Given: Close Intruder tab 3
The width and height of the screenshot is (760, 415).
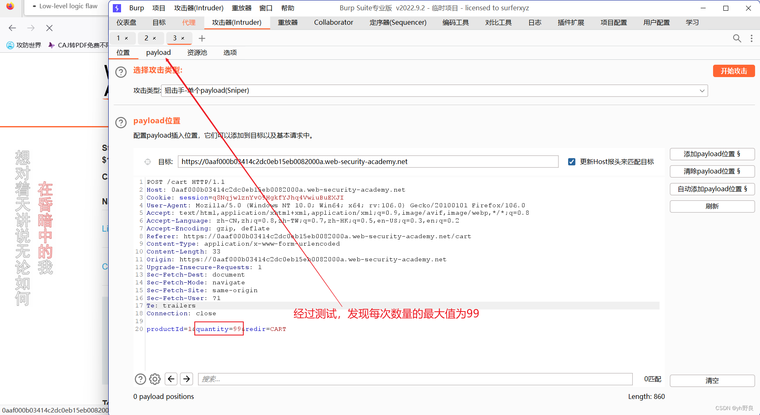Looking at the screenshot, I should pos(183,38).
